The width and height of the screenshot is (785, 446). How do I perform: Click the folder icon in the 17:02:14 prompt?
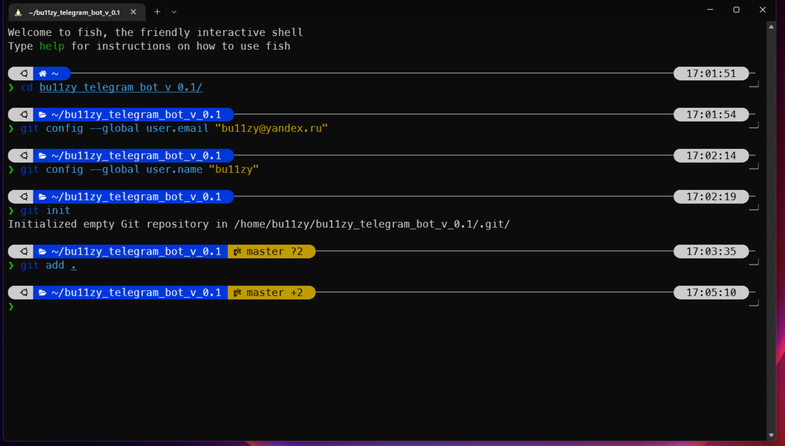tap(43, 156)
